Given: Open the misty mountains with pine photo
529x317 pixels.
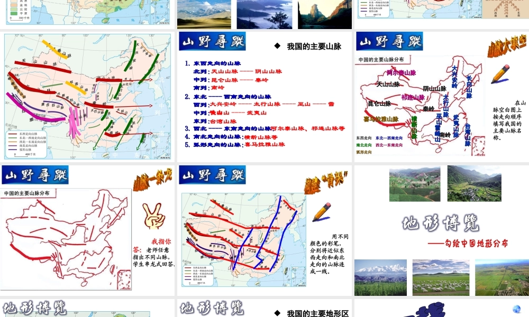Looking at the screenshot, I should (x=264, y=14).
